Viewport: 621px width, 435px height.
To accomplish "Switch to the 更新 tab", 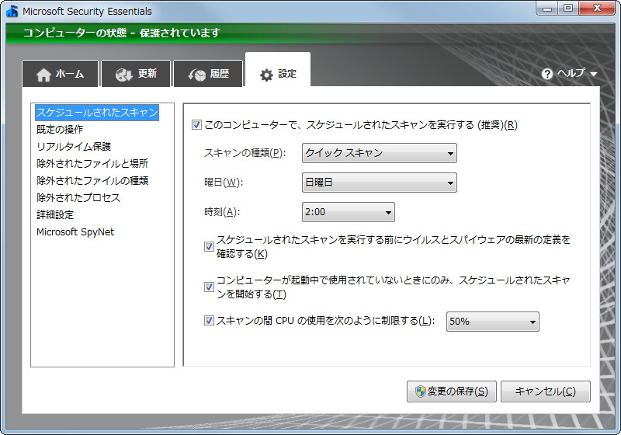I will (137, 74).
